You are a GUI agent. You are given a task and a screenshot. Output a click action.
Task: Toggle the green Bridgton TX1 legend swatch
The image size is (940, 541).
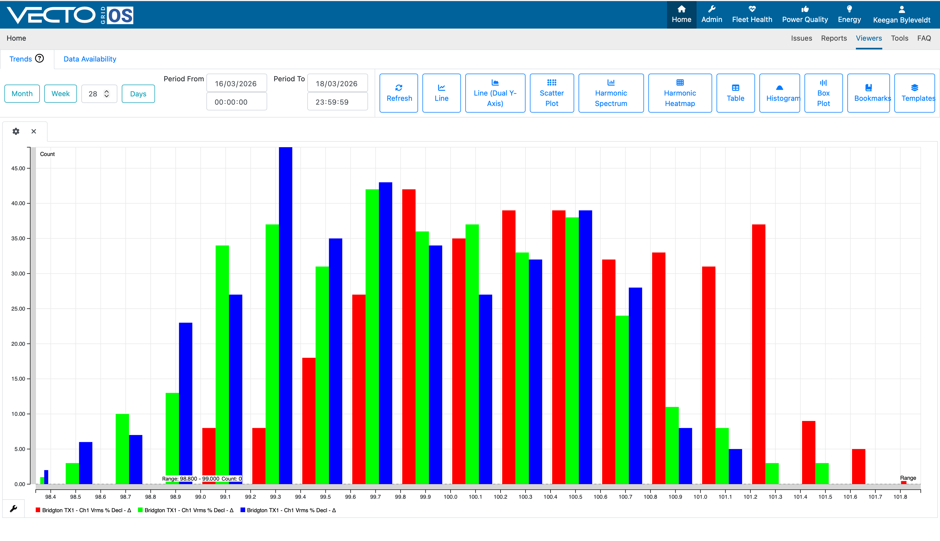coord(140,510)
